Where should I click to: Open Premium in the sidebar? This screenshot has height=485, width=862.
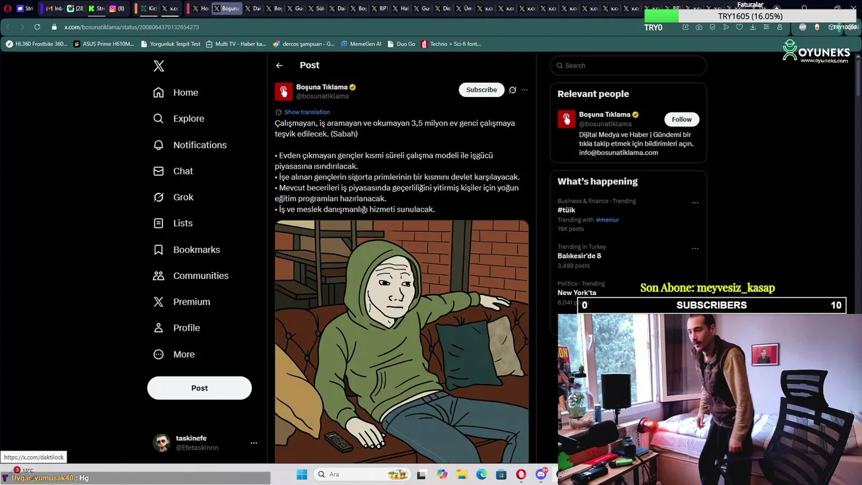[x=182, y=302]
